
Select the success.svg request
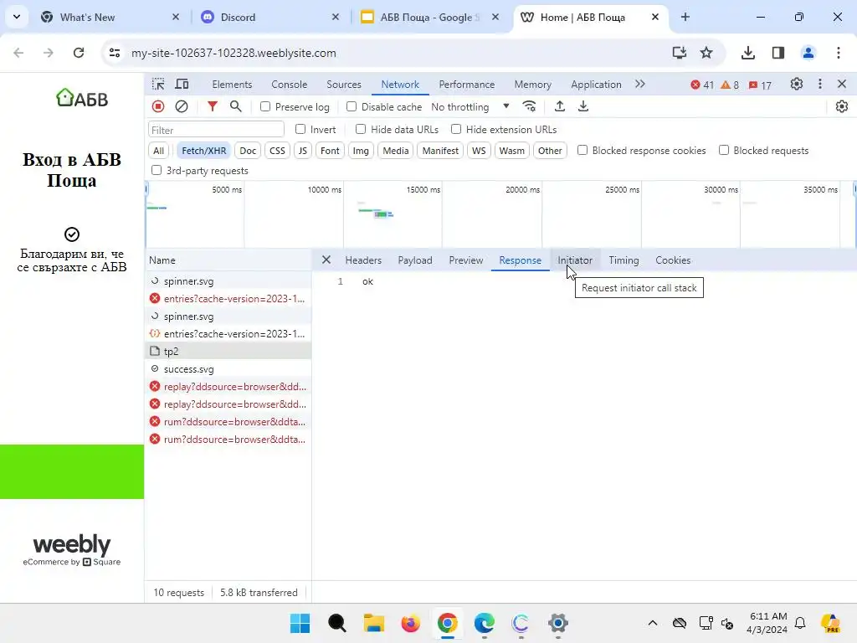[228, 369]
